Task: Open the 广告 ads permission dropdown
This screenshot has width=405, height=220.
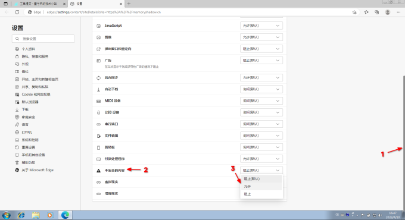Action: coord(261,61)
